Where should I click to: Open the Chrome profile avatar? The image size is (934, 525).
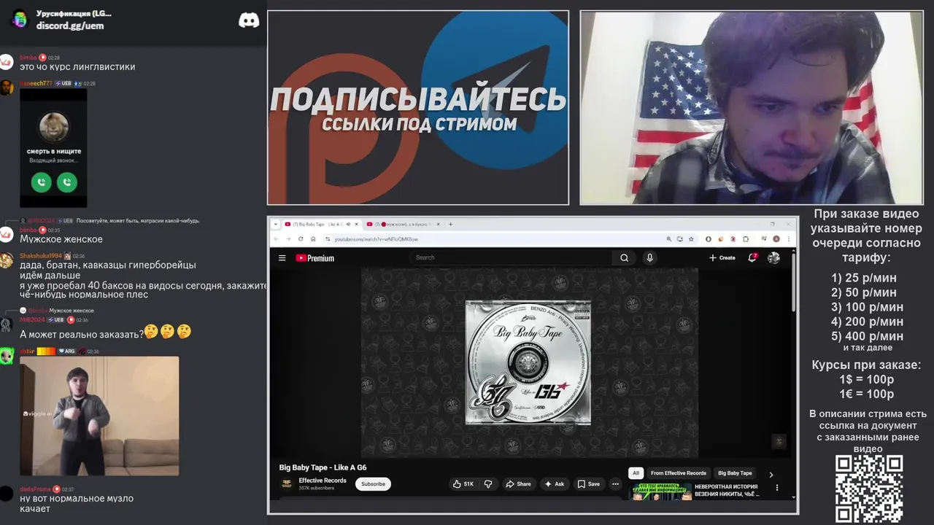[x=776, y=238]
